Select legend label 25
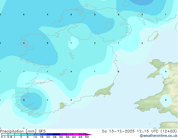 click(x=54, y=137)
